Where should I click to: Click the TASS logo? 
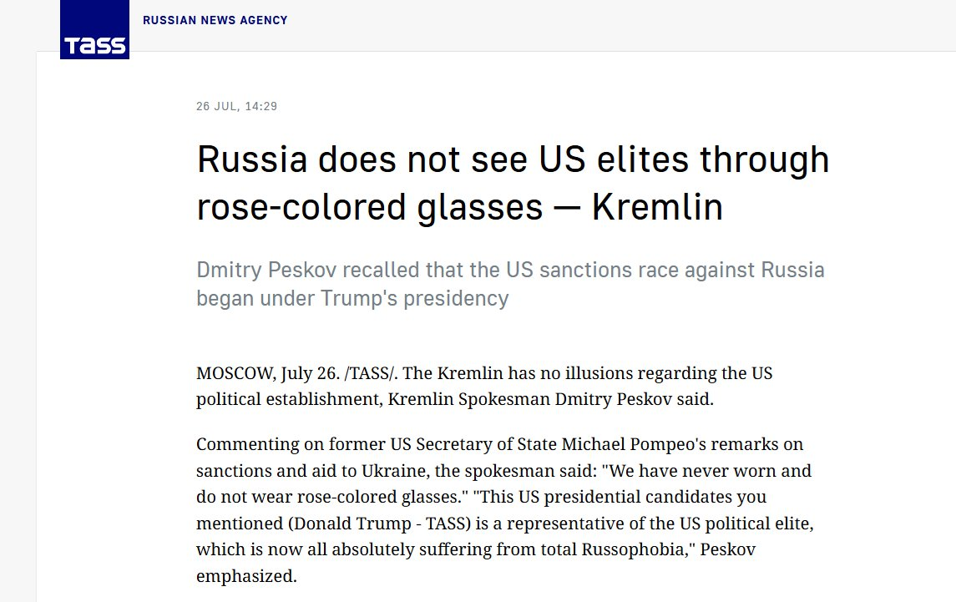click(x=94, y=29)
